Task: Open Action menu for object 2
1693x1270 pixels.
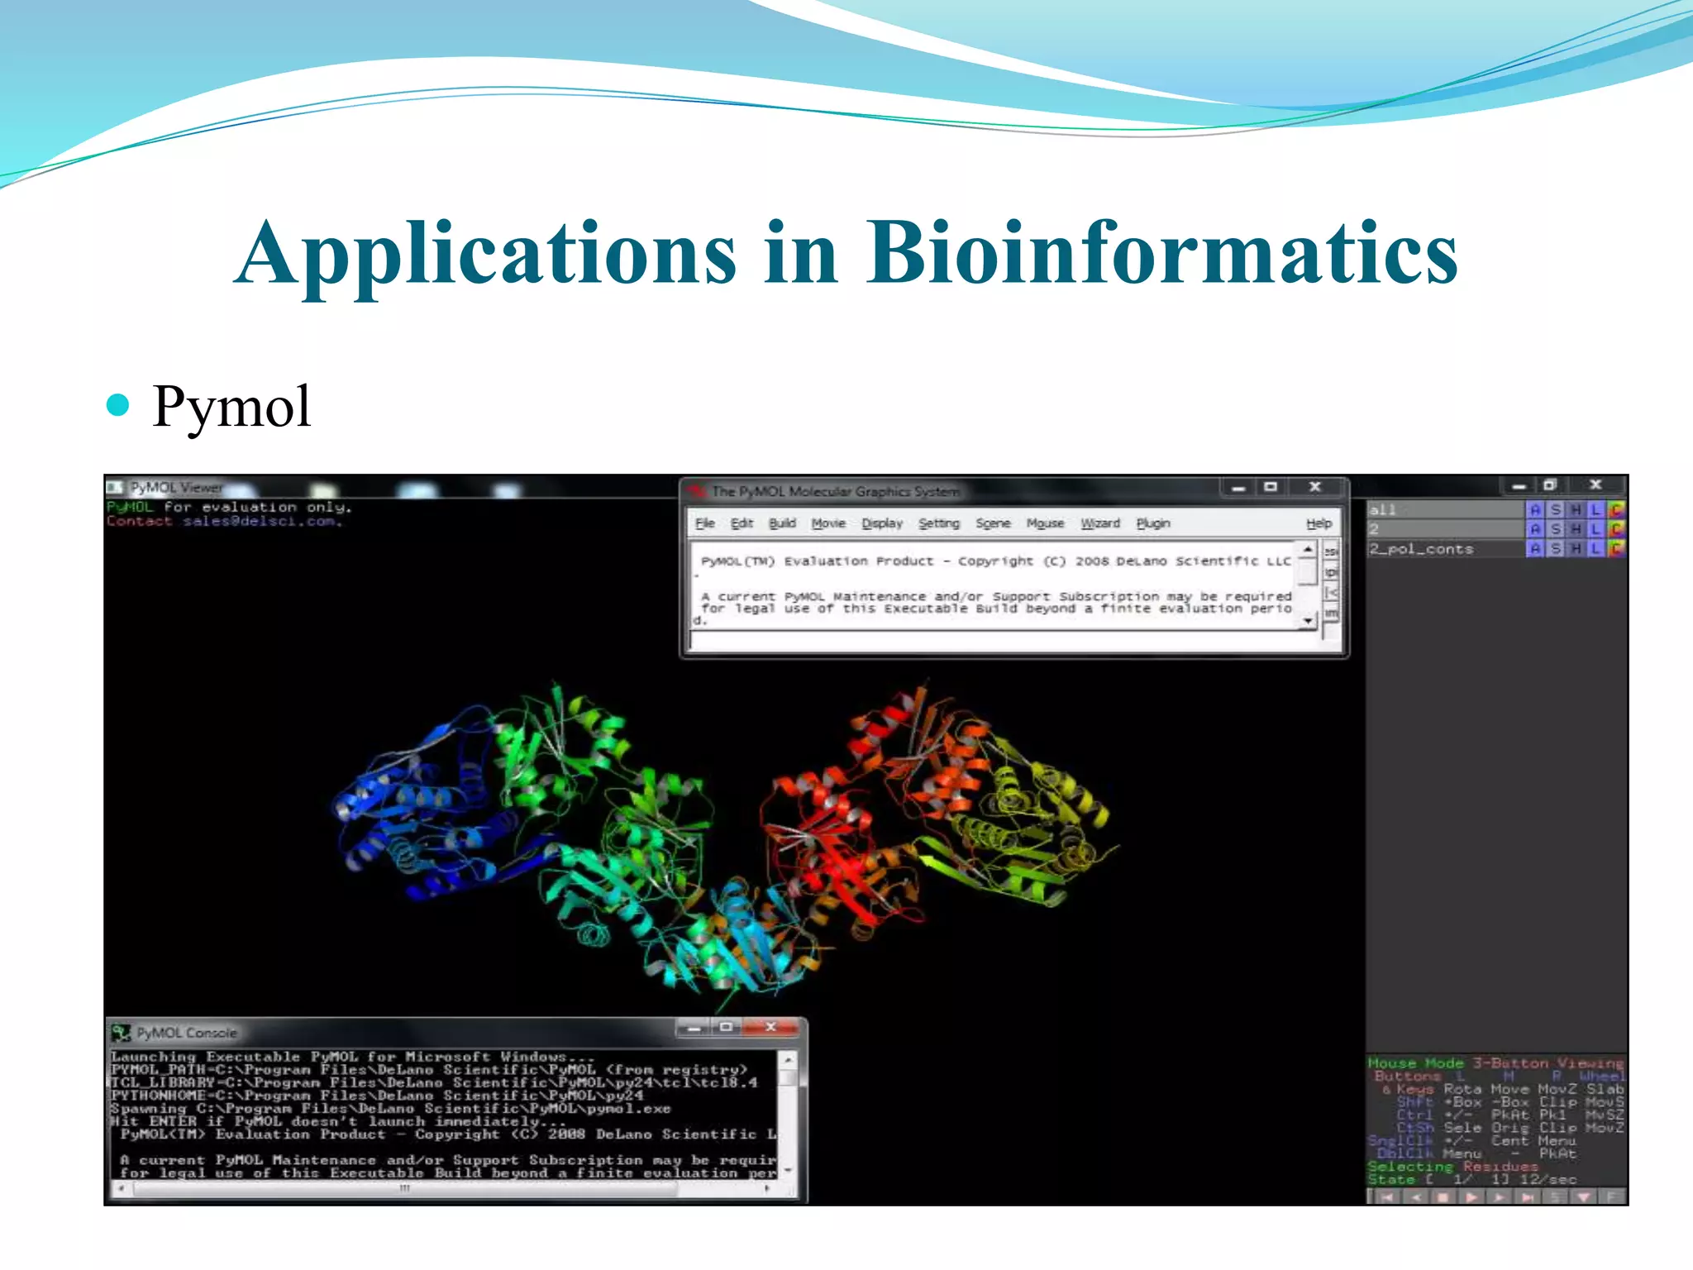Action: 1535,529
